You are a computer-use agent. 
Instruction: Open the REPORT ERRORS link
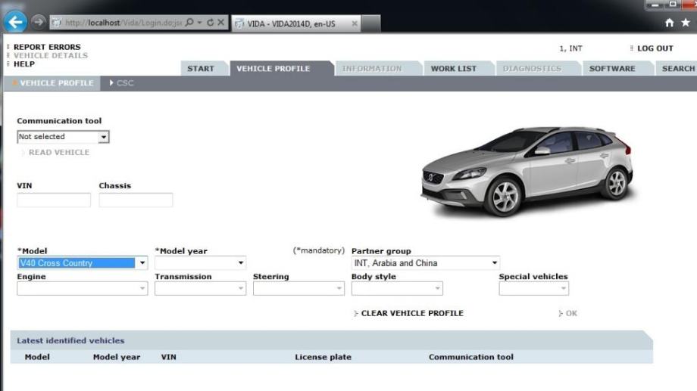pyautogui.click(x=47, y=47)
